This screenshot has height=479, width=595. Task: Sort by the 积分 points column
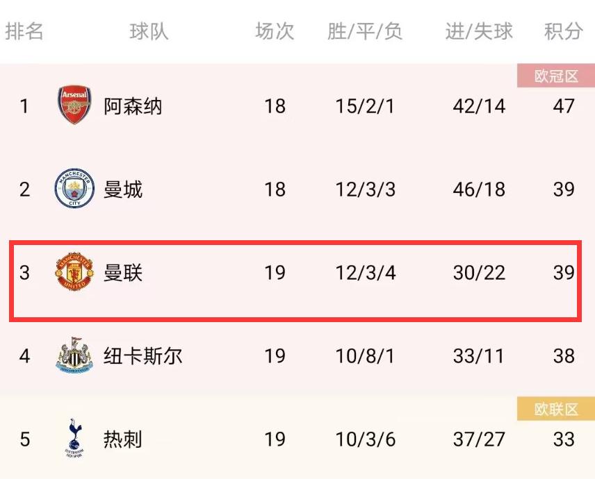(x=563, y=31)
